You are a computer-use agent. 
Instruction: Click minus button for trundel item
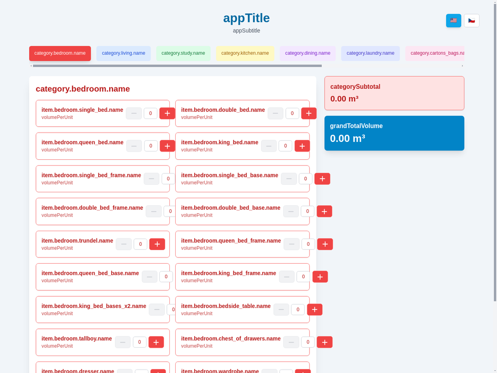point(124,244)
